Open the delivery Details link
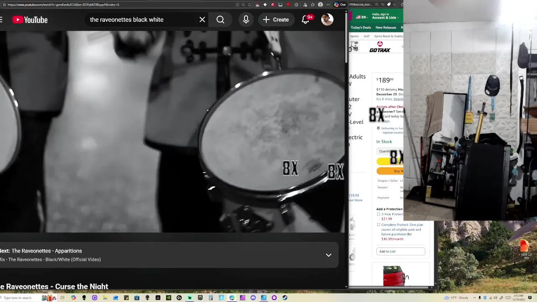 click(x=398, y=99)
